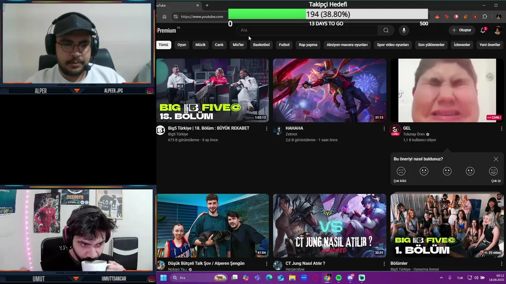The height and width of the screenshot is (284, 506).
Task: Open Zeitnot channel name link
Action: pyautogui.click(x=291, y=134)
